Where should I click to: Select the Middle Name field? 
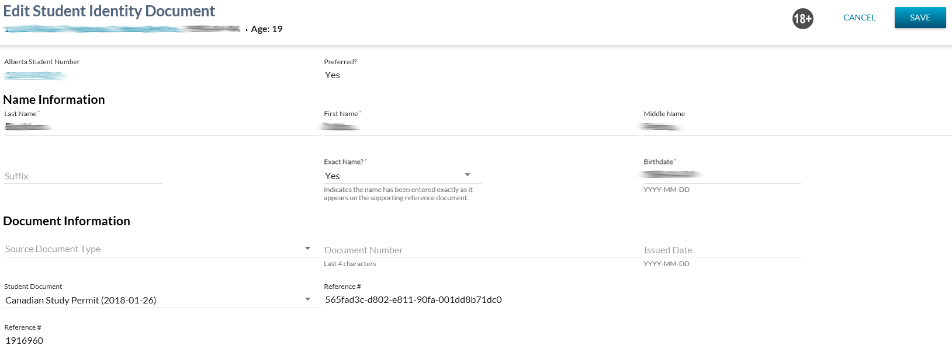[797, 127]
